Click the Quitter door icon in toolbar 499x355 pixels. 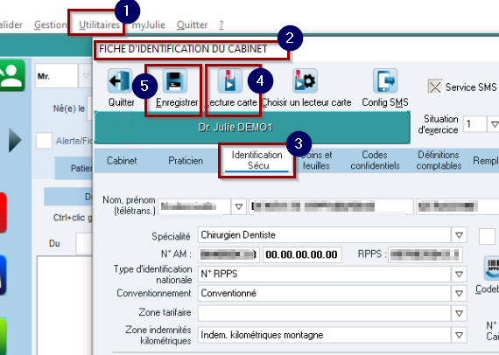coord(120,81)
